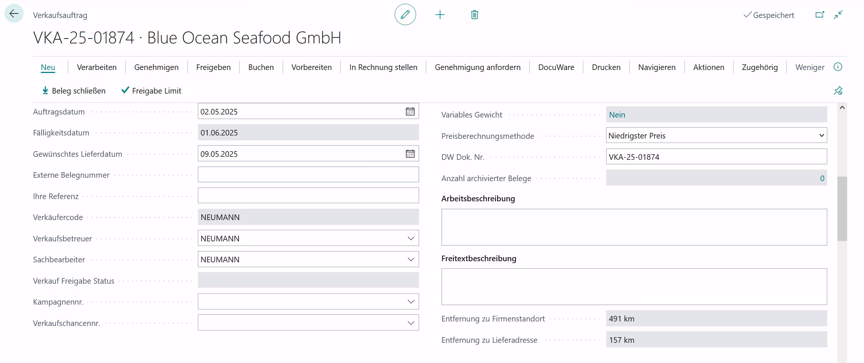Open the Vorbereiten menu
This screenshot has height=363, width=864.
tap(311, 67)
